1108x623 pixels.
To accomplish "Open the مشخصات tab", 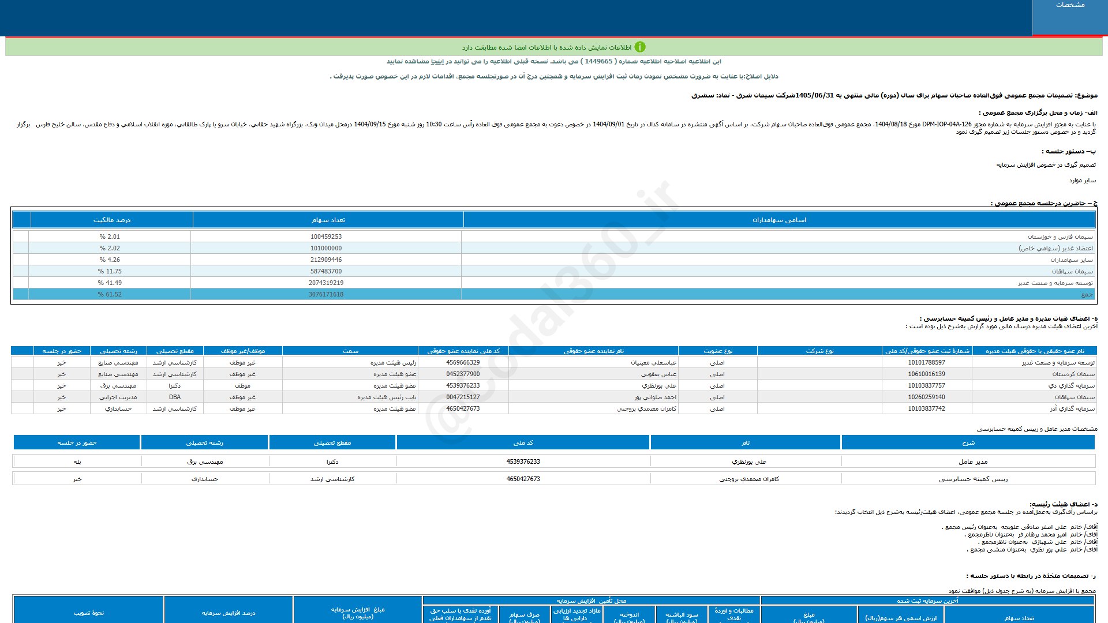I will (1070, 5).
